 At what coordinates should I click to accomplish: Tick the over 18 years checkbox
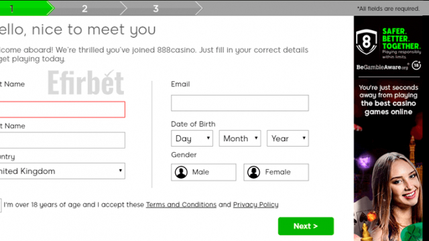pos(0,206)
